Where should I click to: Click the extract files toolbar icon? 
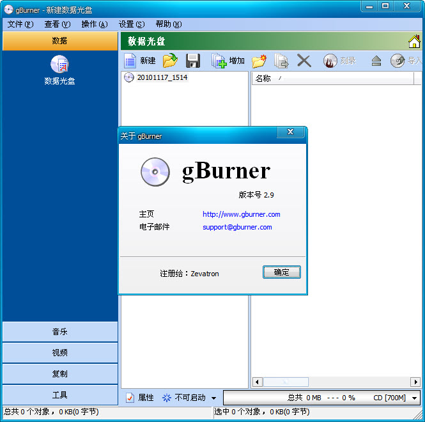click(281, 61)
